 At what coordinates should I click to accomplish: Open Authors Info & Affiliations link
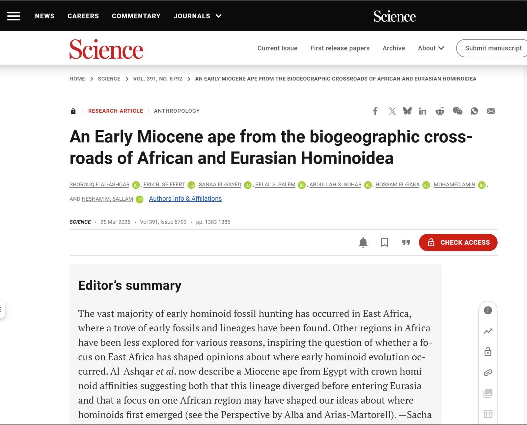coord(185,198)
